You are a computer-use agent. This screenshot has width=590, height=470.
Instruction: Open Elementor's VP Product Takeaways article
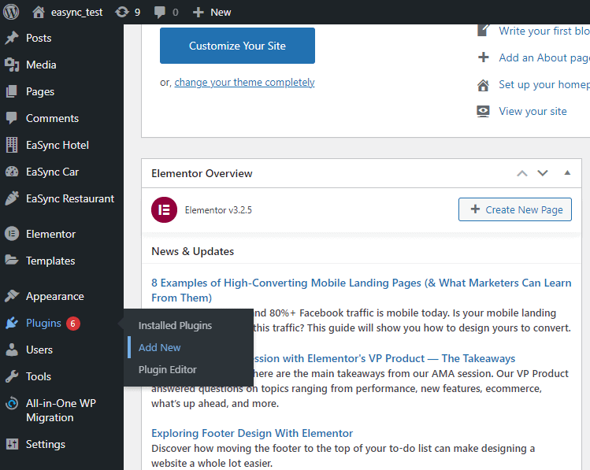[384, 358]
